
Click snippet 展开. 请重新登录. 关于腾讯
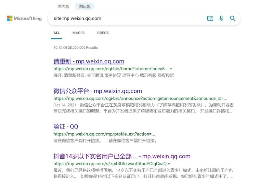coord(114,75)
